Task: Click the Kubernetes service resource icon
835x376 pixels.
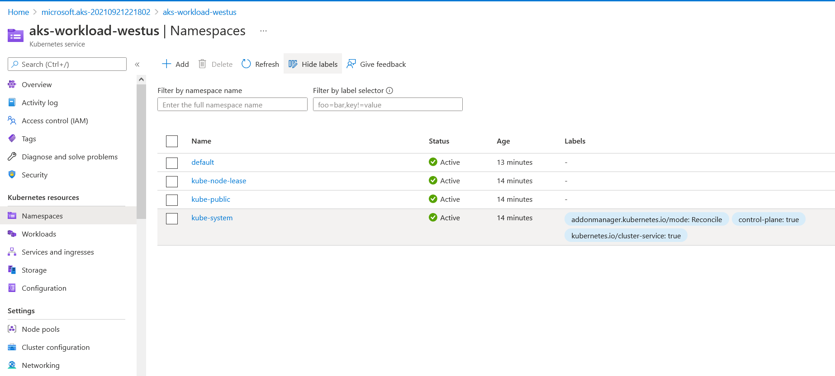Action: pos(15,36)
